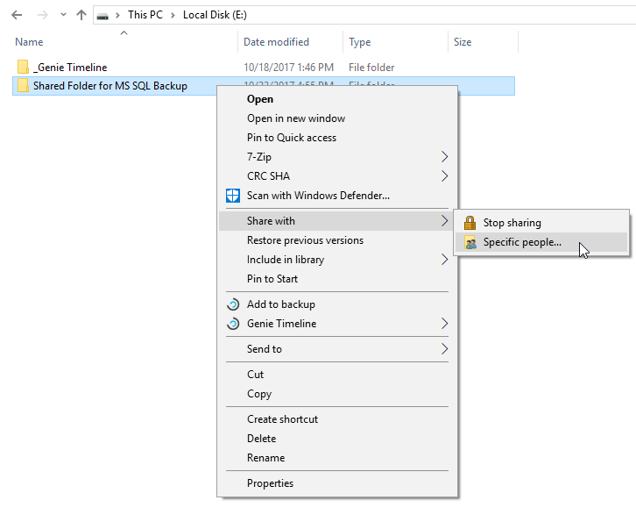Viewport: 636px width, 529px height.
Task: Click the Specific people users icon
Action: pyautogui.click(x=470, y=242)
